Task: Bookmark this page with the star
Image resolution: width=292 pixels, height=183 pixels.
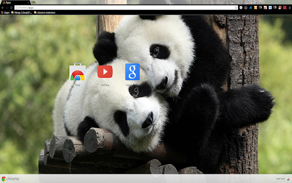Action: [x=236, y=8]
